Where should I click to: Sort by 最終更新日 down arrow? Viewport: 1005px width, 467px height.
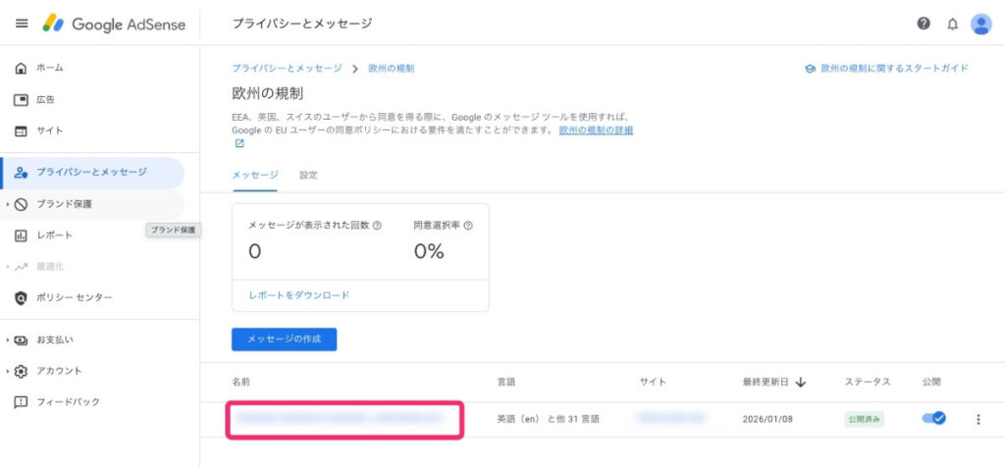tap(801, 383)
